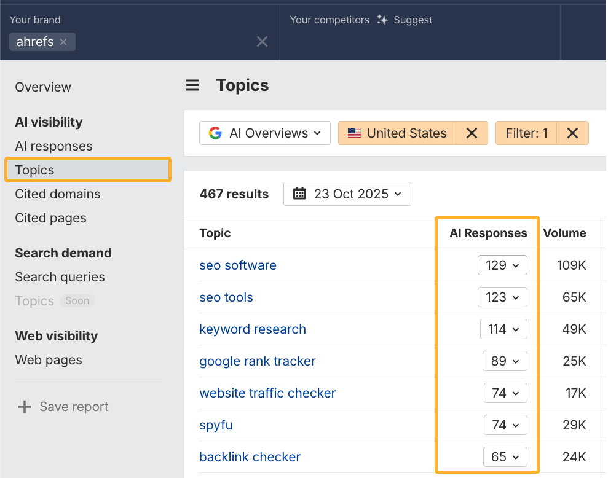608x478 pixels.
Task: Open the hamburger menu beside Topics heading
Action: coord(192,85)
